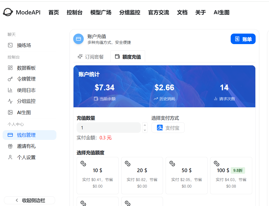The height and width of the screenshot is (206, 269).
Task: Click the blue circular card icon by 账户充值
Action: click(x=78, y=39)
